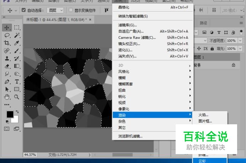Filter layers by shape layer icon
Screen dimensions: 246x163
pos(226,32)
